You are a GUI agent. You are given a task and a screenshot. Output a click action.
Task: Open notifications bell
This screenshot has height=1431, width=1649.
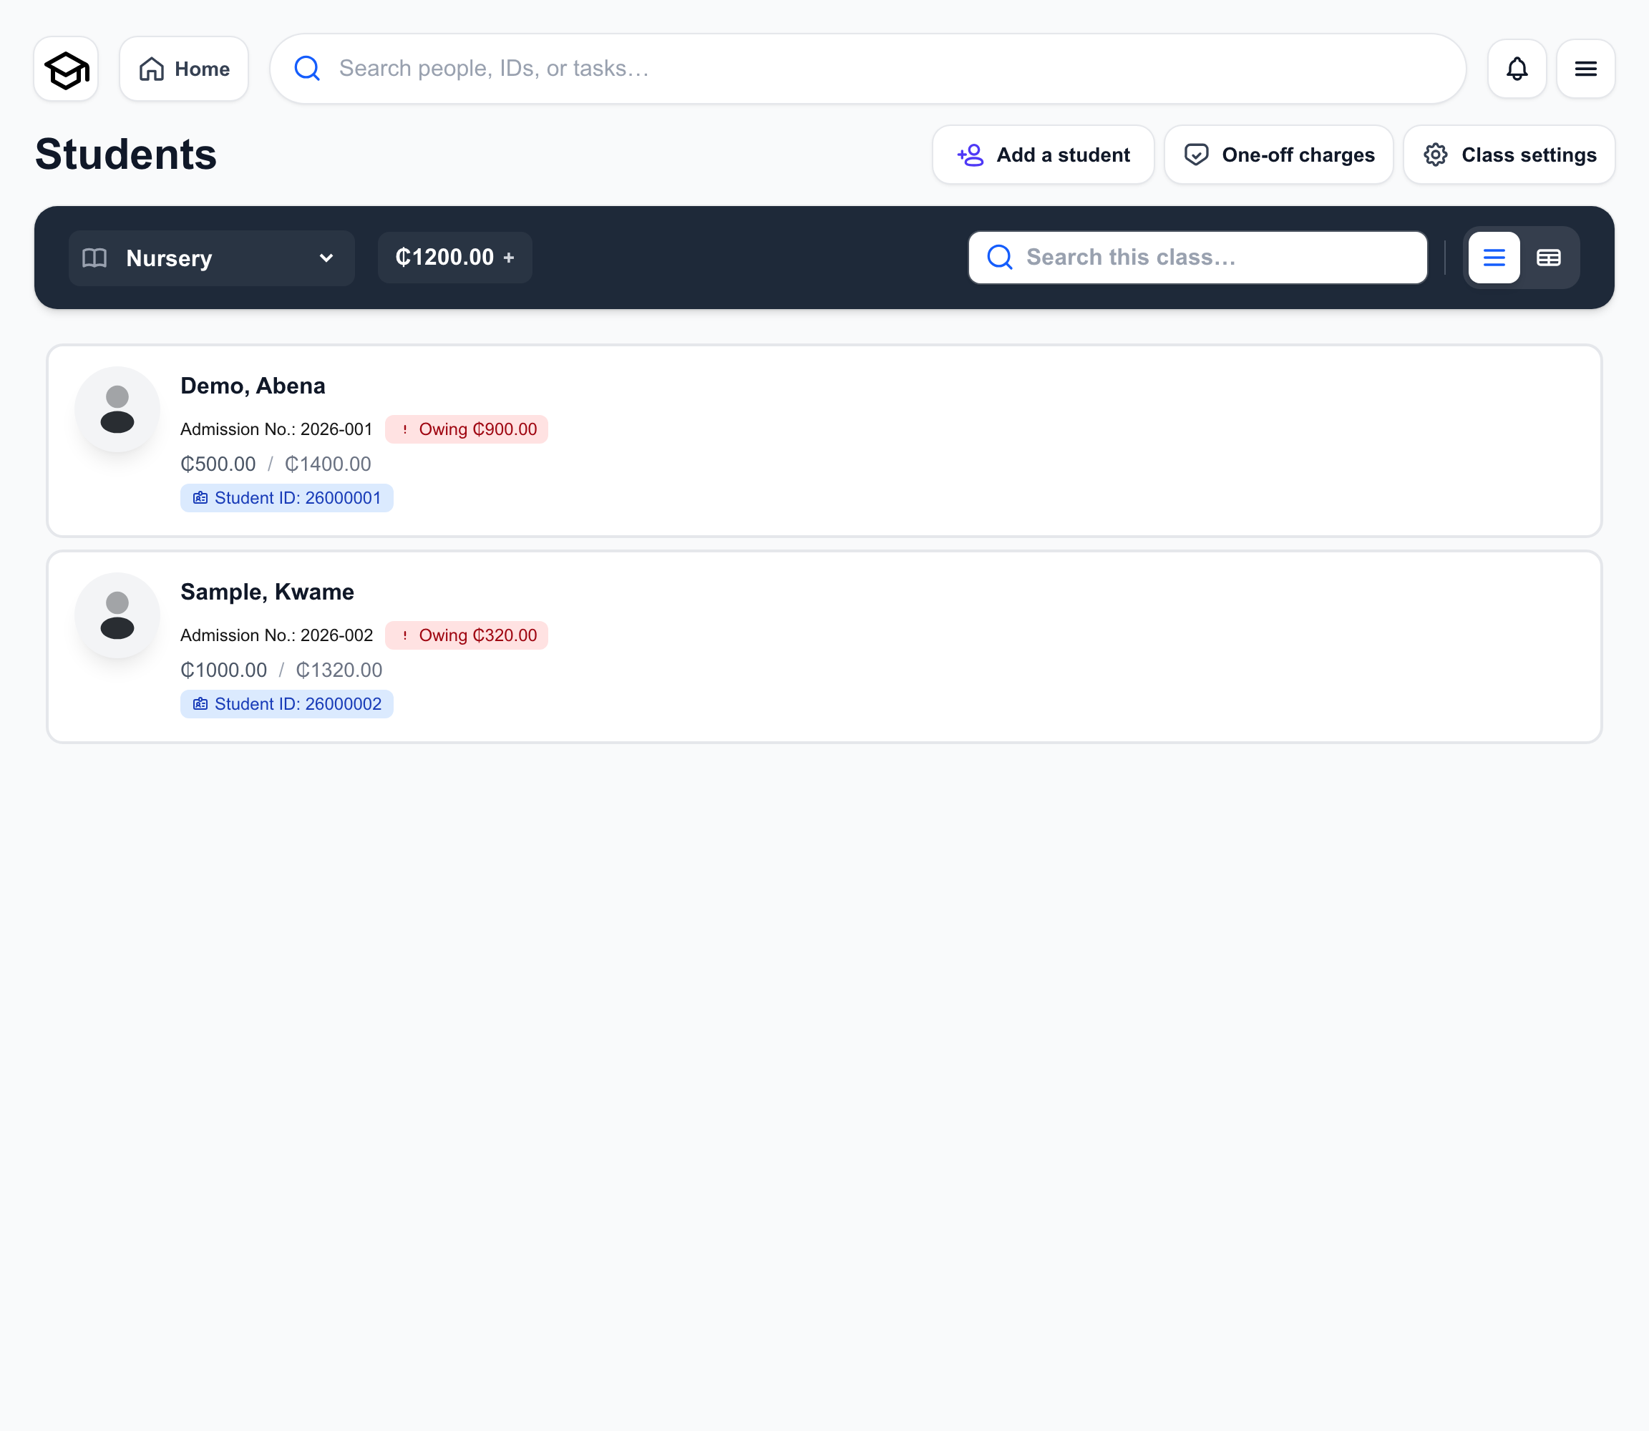point(1517,69)
